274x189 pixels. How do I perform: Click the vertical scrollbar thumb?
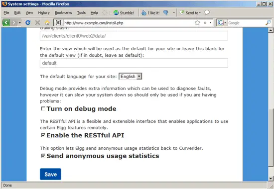tap(271, 138)
